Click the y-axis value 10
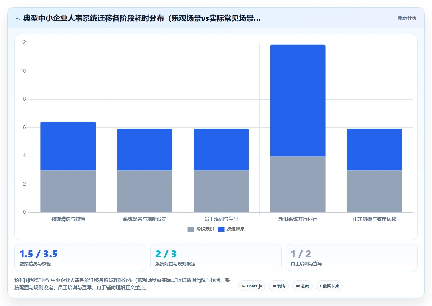The height and width of the screenshot is (306, 432). pos(23,71)
